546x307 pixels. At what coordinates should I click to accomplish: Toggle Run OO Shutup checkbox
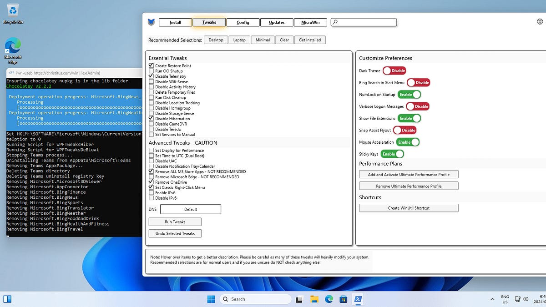coord(151,71)
